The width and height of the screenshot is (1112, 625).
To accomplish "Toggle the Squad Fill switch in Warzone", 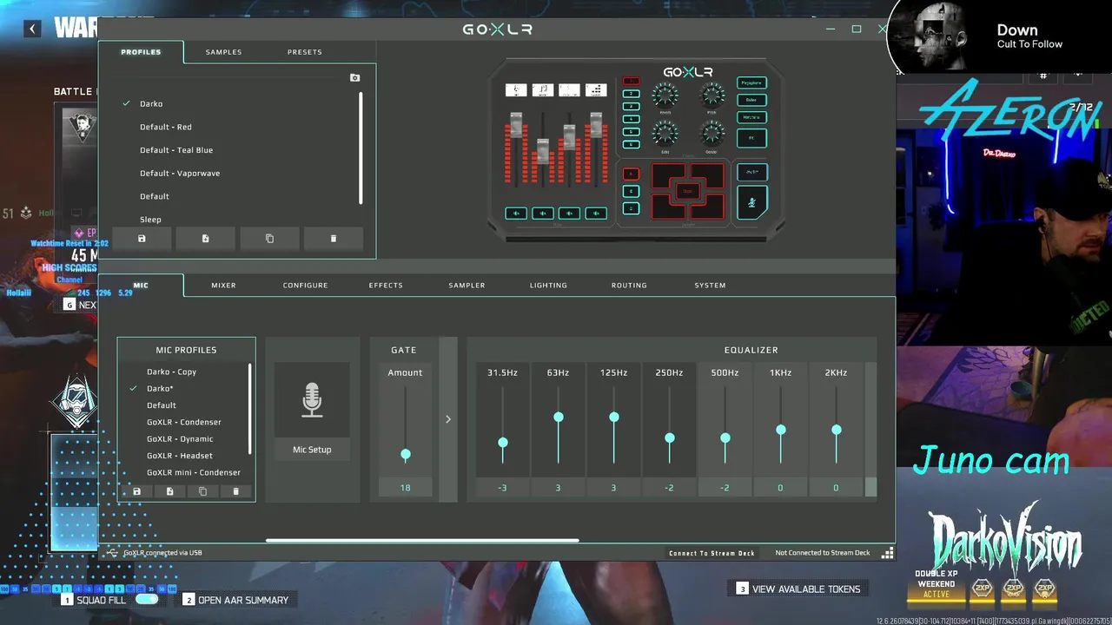I will 147,600.
